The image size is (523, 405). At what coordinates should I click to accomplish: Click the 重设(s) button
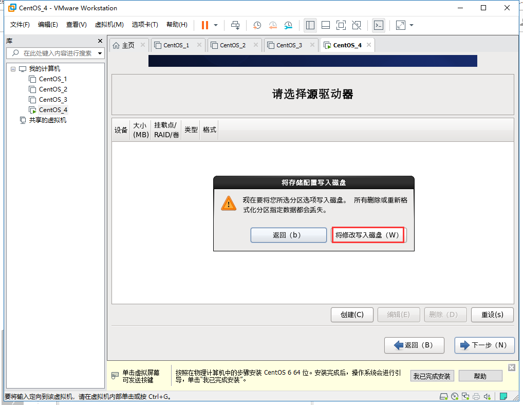tap(492, 315)
